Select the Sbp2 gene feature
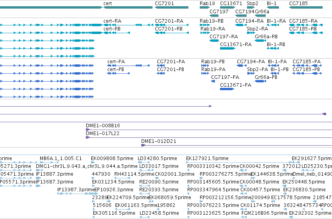Screen dimensions: 332x219 (x=251, y=7)
